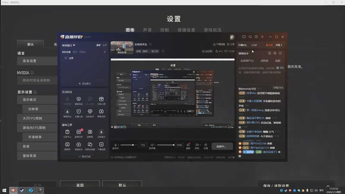
Task: Expand 保存 / 读取设置 chevron
Action: pos(328,186)
